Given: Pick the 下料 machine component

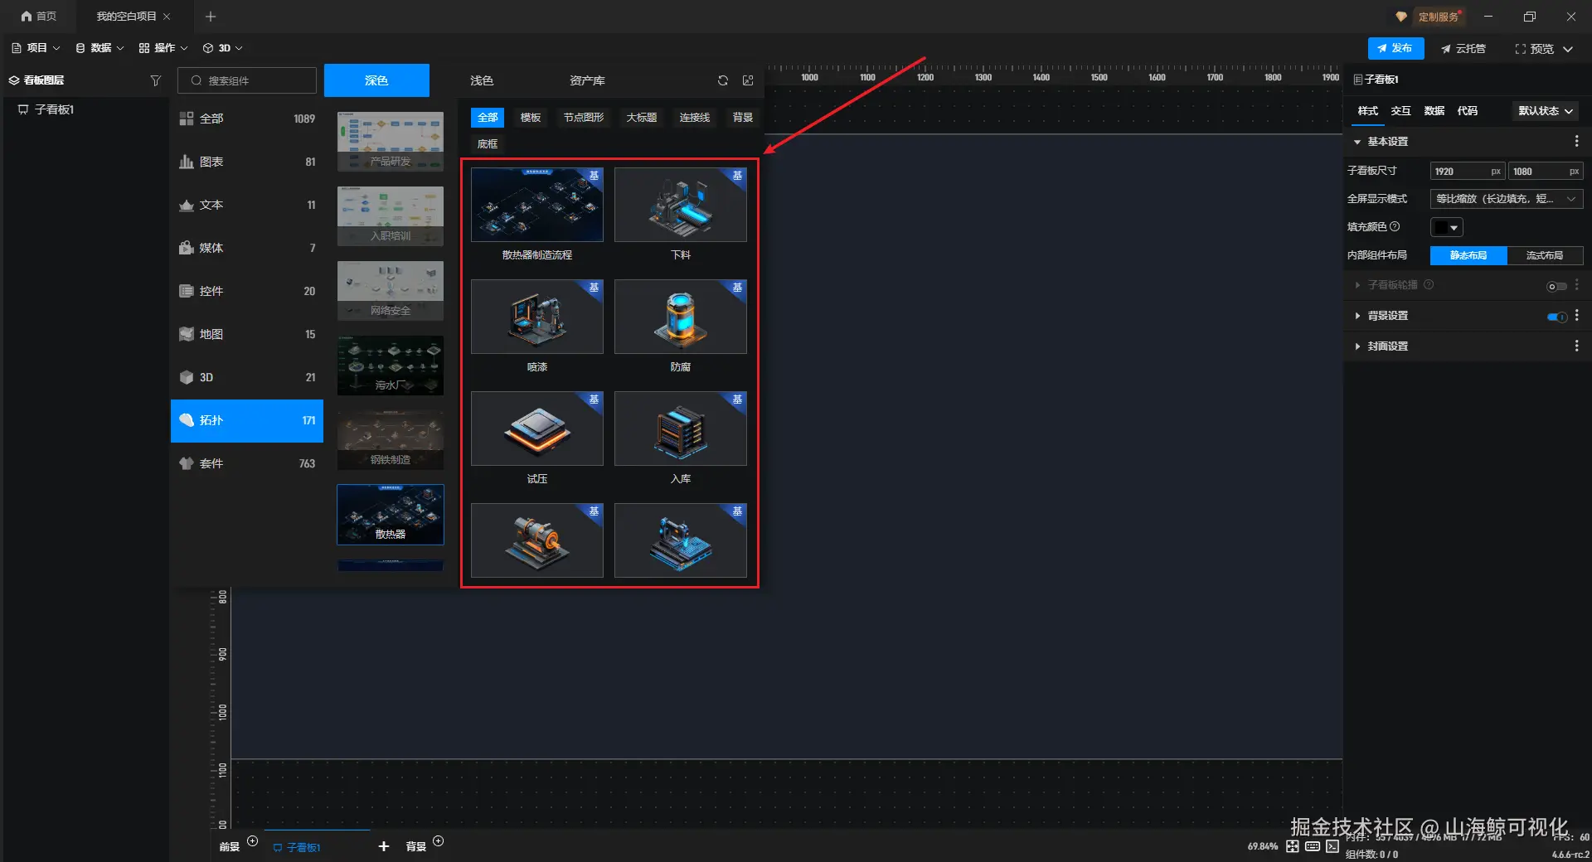Looking at the screenshot, I should (x=681, y=205).
